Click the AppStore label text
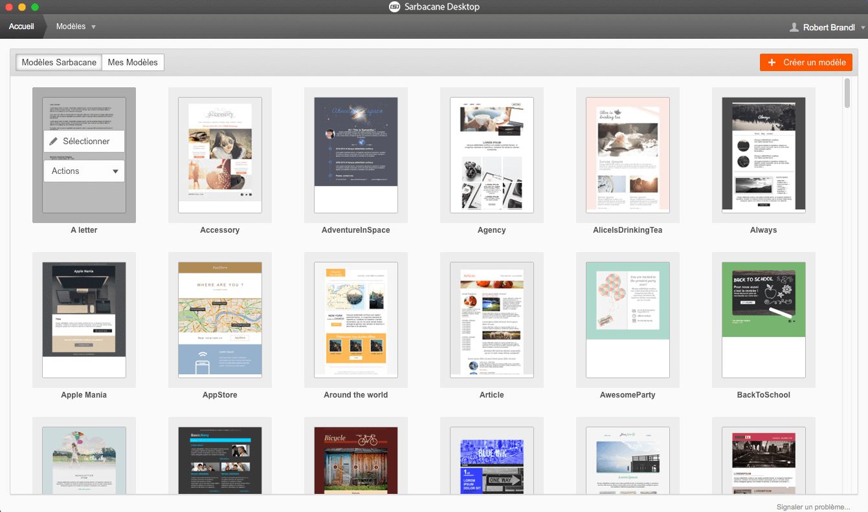 pos(220,395)
